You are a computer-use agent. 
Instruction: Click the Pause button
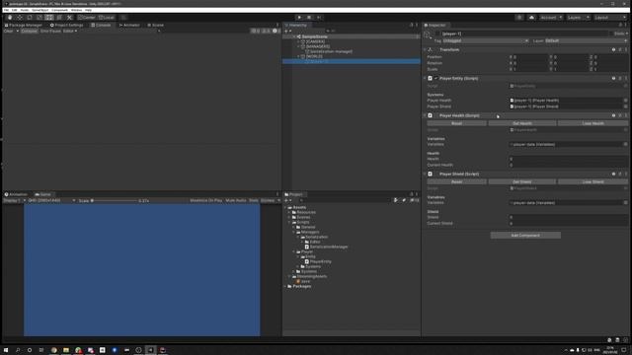pyautogui.click(x=309, y=18)
